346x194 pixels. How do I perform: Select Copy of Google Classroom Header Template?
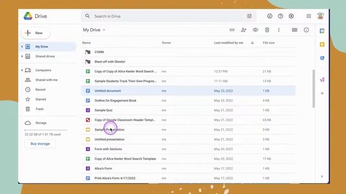[x=188, y=120]
